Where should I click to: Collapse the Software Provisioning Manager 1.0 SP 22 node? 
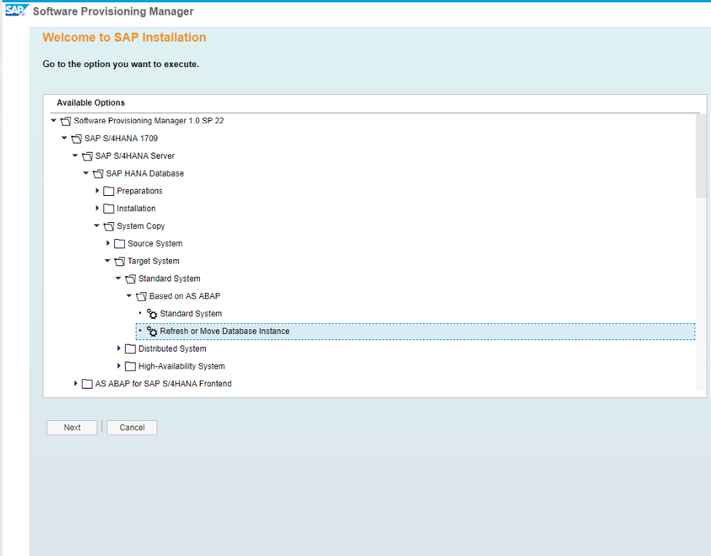pyautogui.click(x=52, y=120)
